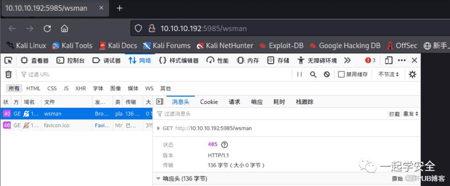
Task: Reload the page
Action: pos(47,28)
